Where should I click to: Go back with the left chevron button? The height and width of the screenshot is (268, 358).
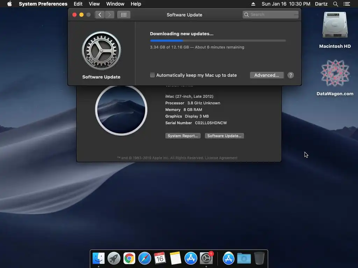pyautogui.click(x=100, y=15)
